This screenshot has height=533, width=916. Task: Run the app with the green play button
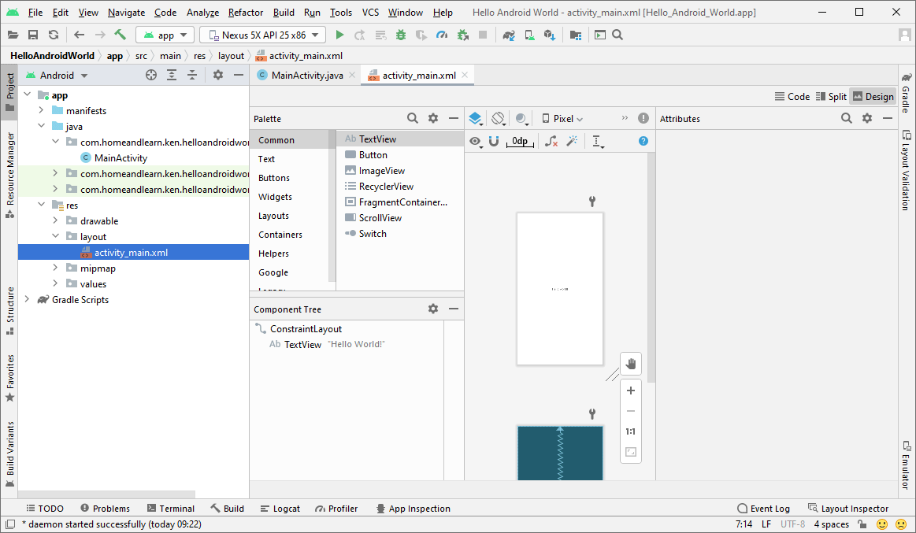coord(339,35)
